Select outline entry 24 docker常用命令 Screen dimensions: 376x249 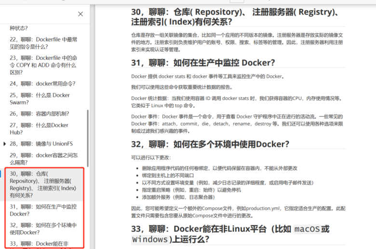click(42, 84)
